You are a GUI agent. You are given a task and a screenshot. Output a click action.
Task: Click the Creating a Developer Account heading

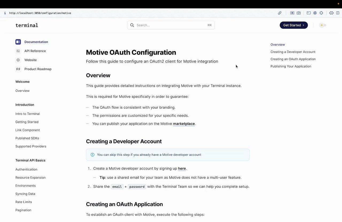[x=124, y=141]
